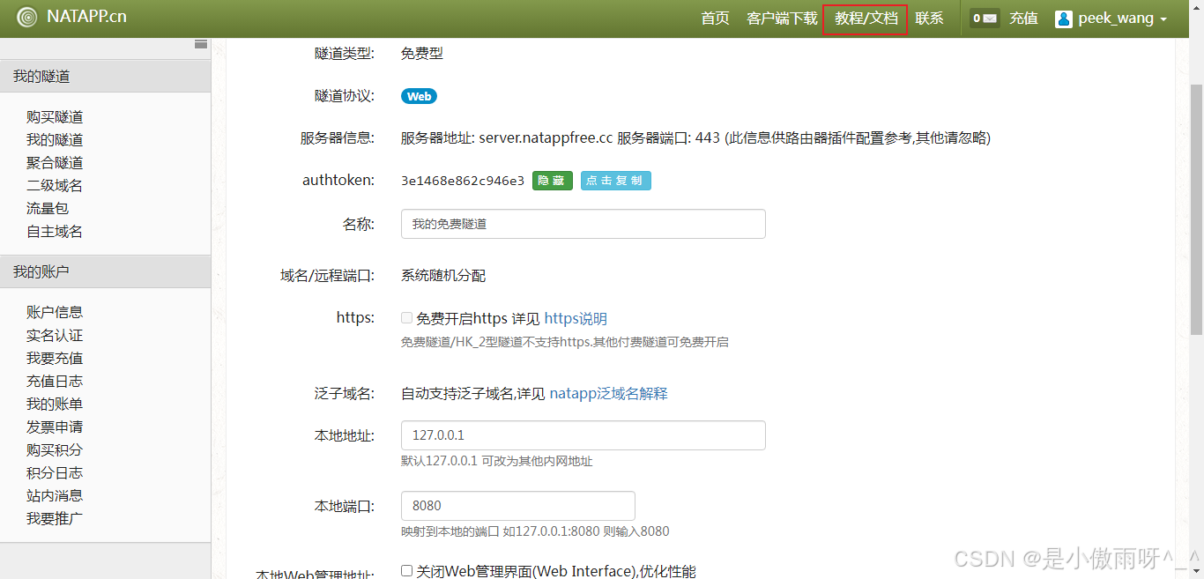Click the peek_wang username
The width and height of the screenshot is (1204, 579).
(x=1116, y=19)
